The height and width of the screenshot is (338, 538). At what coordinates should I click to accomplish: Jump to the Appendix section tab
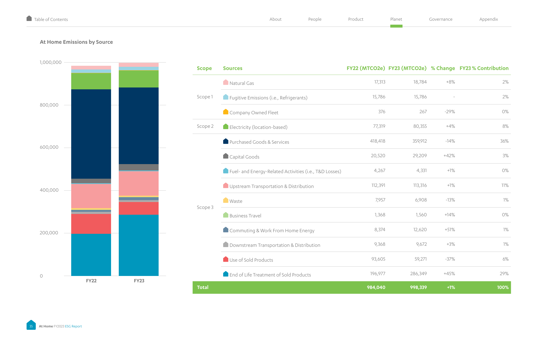pyautogui.click(x=489, y=19)
